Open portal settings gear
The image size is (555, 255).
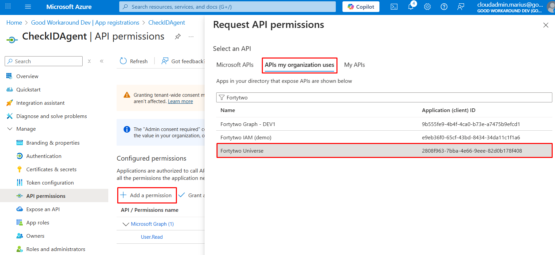click(427, 7)
